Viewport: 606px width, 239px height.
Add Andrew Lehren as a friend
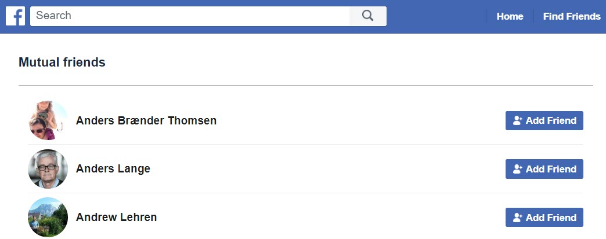[x=544, y=218]
